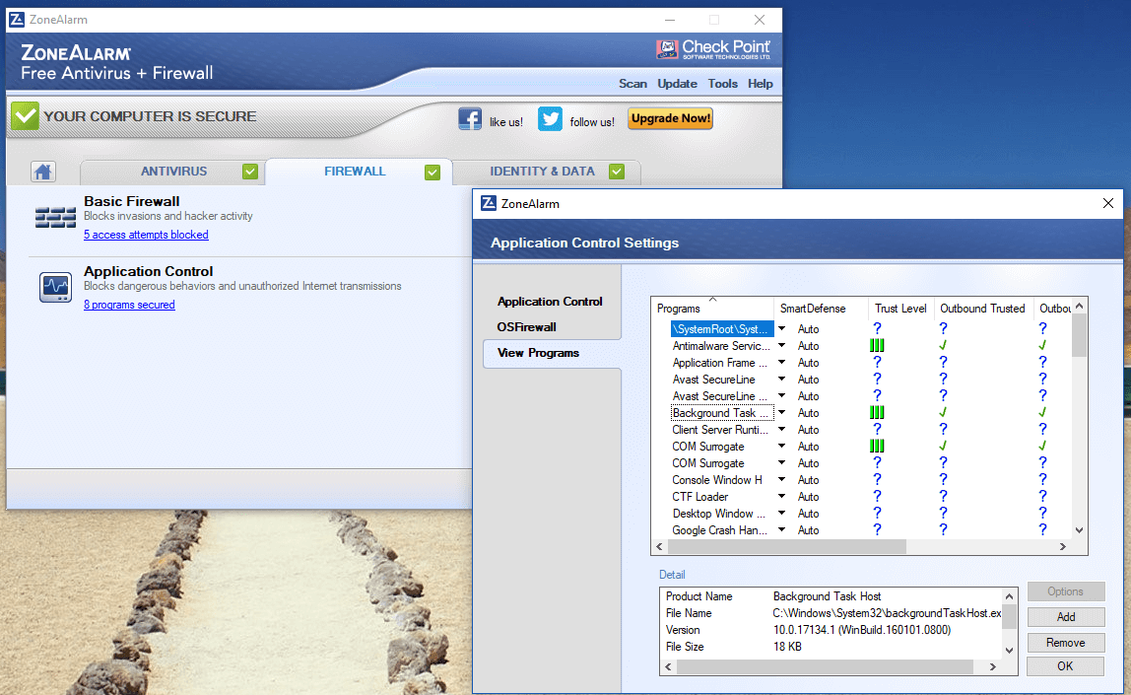Confirm with the OK button
This screenshot has width=1131, height=695.
point(1066,666)
